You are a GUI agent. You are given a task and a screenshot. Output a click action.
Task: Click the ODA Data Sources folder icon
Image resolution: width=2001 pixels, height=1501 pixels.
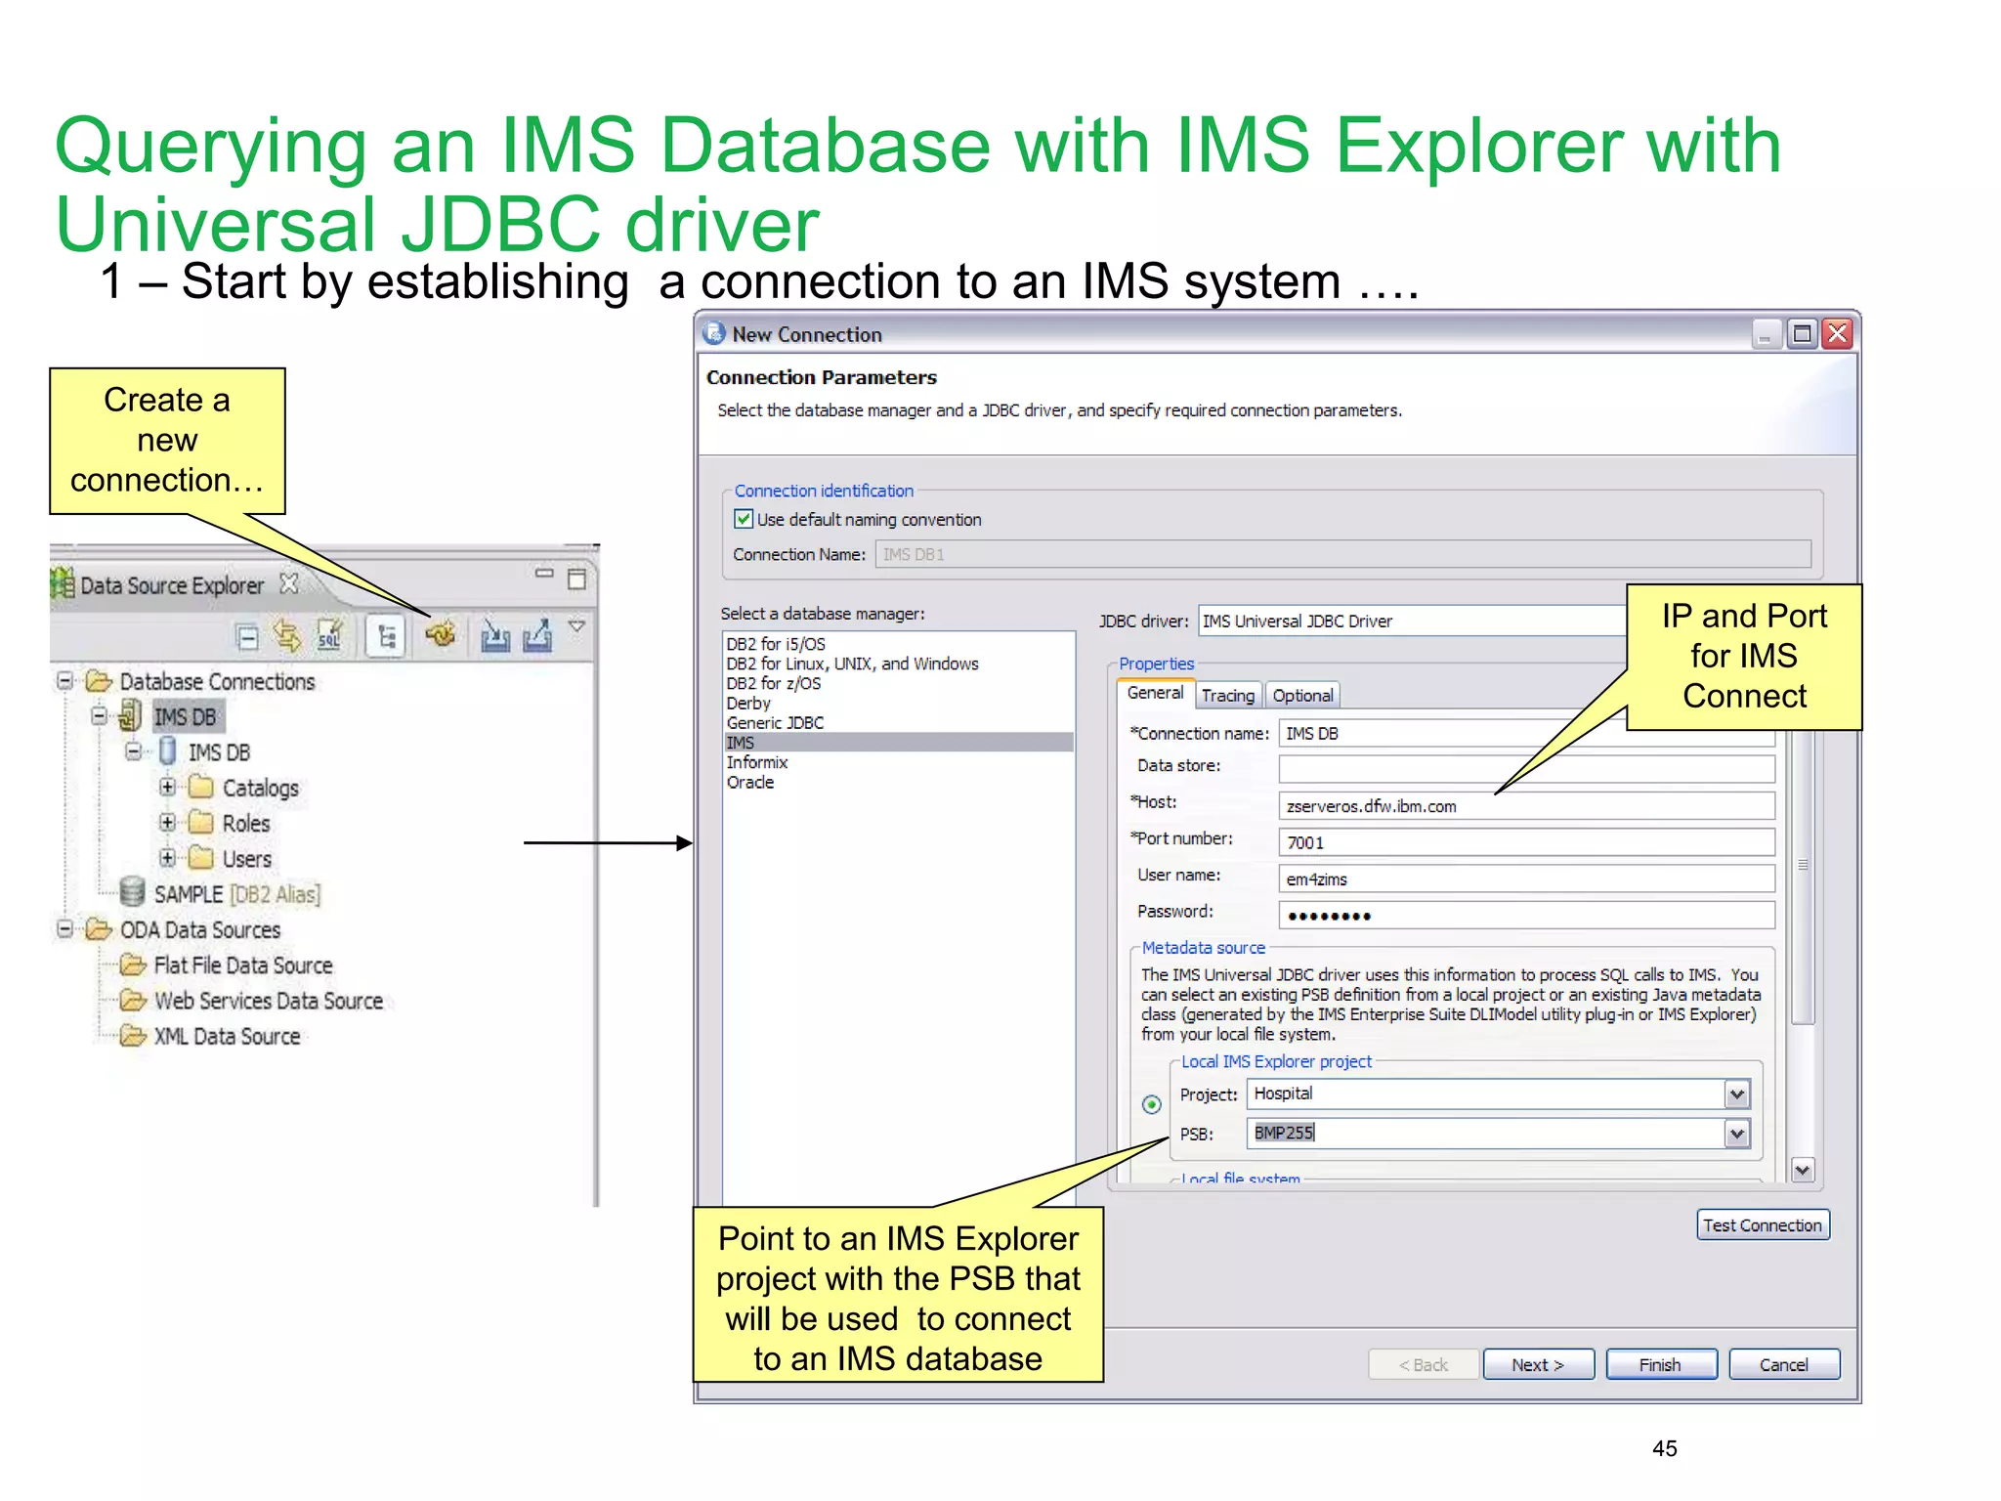[x=99, y=928]
